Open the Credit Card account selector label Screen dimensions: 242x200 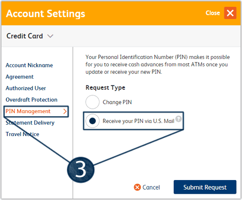25,36
